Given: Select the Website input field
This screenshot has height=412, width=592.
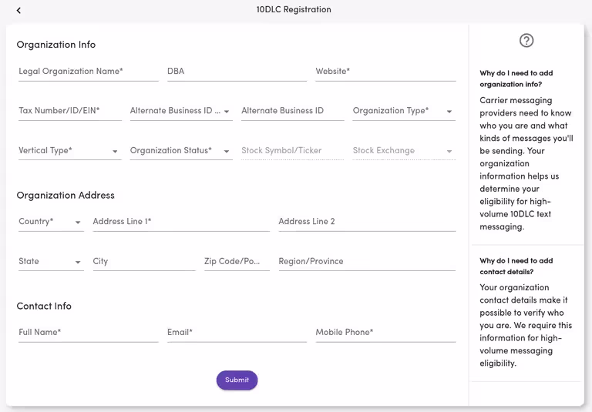Looking at the screenshot, I should (385, 72).
